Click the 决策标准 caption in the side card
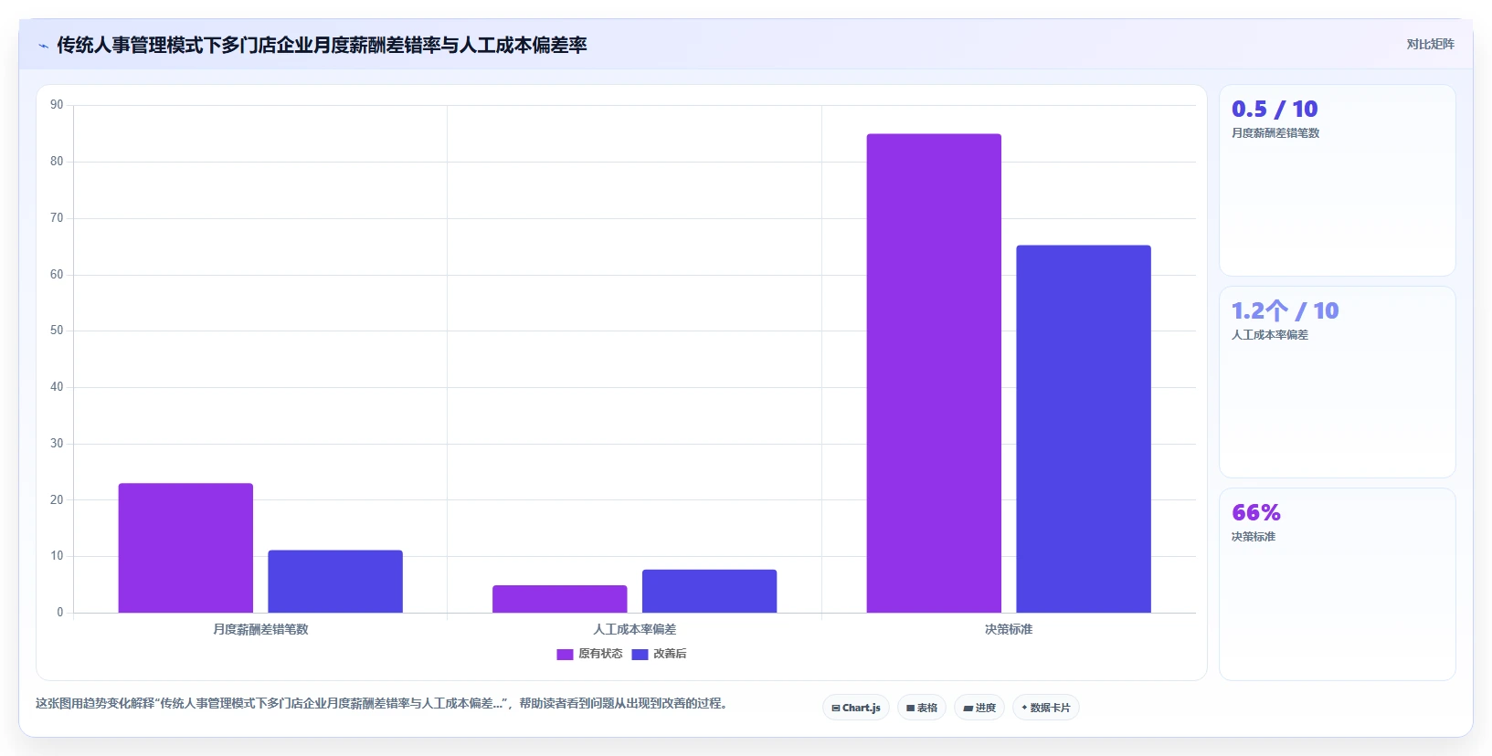 (1254, 537)
